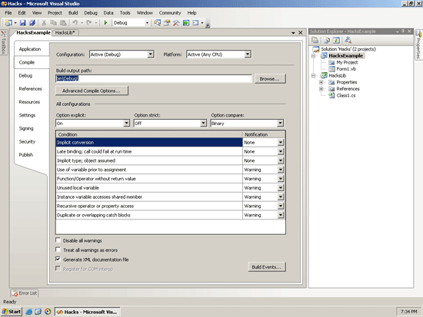Viewport: 423px width, 317px height.
Task: Click the Browse... button
Action: pos(270,78)
